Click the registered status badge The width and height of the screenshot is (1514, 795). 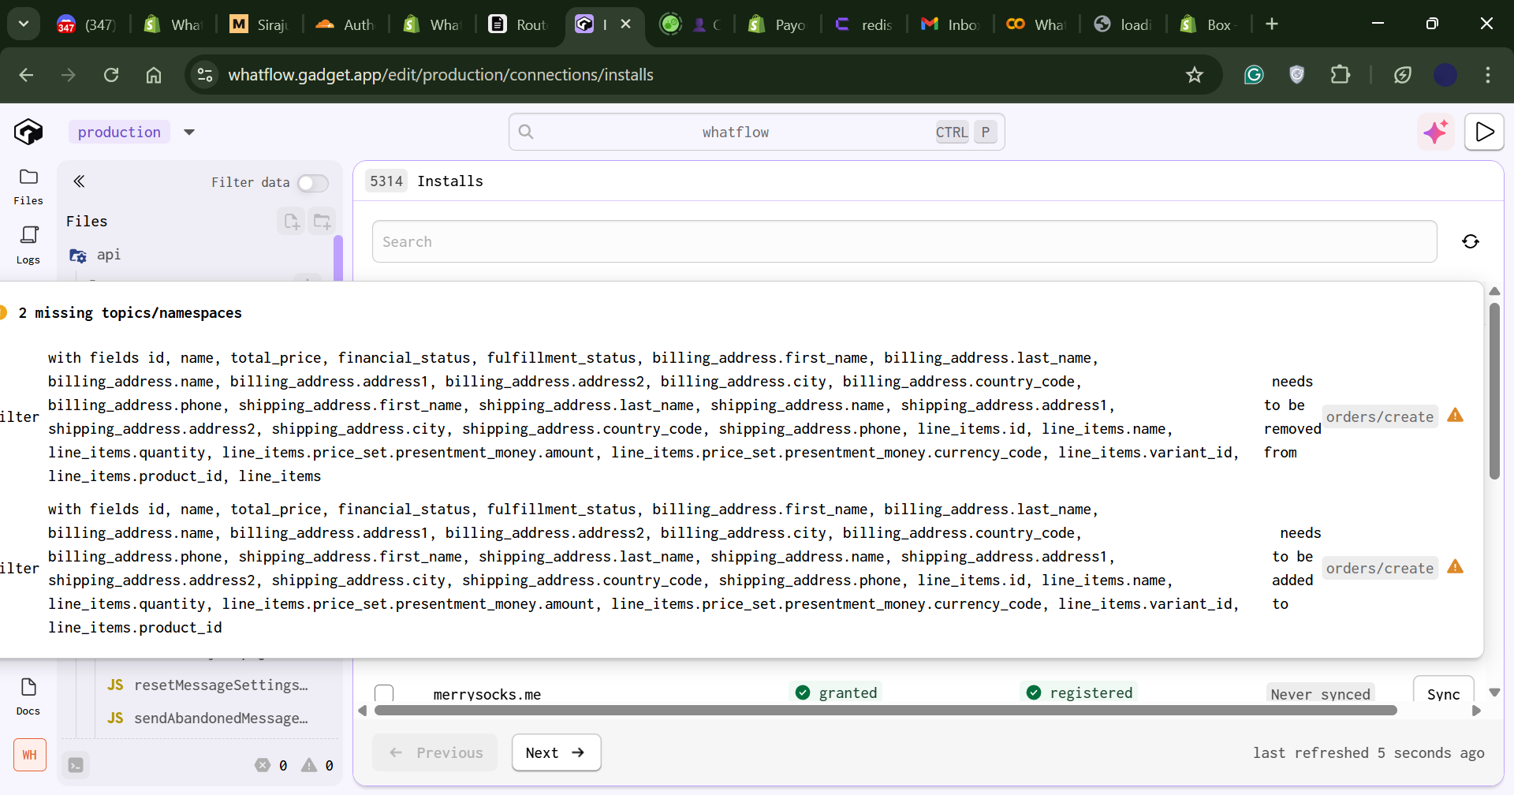(x=1079, y=692)
